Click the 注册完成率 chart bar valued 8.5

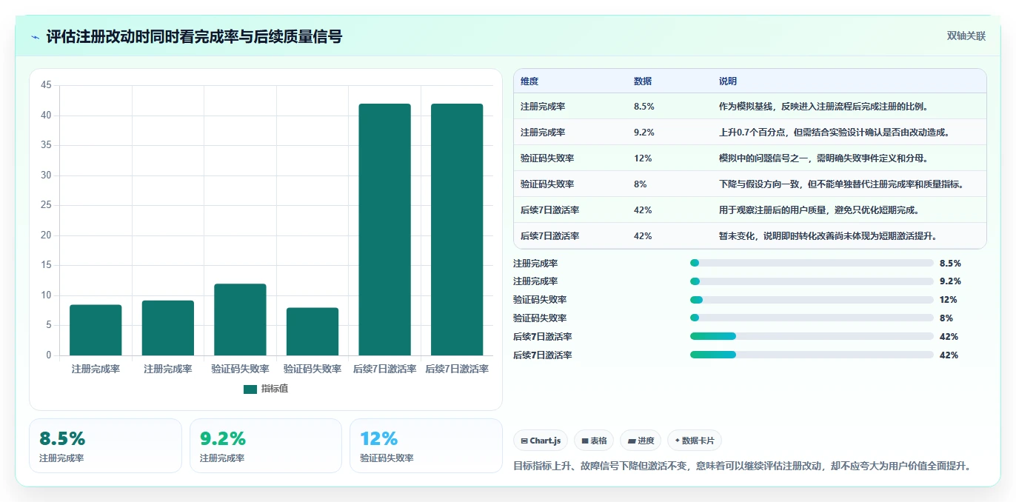tap(96, 330)
